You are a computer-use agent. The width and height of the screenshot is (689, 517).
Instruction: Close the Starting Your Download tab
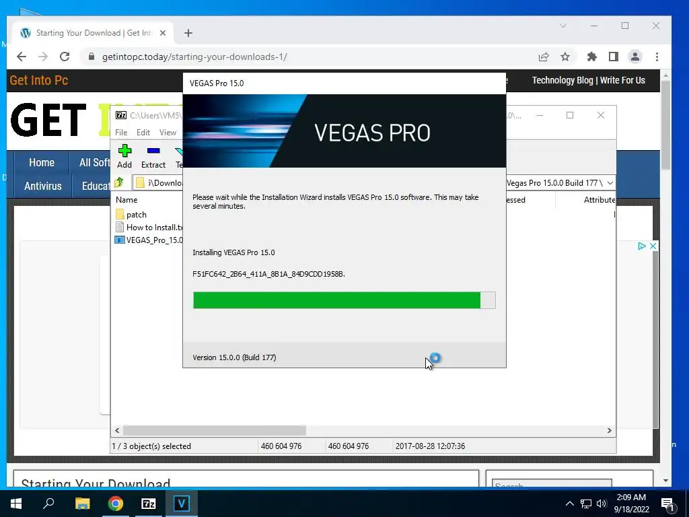[x=163, y=33]
